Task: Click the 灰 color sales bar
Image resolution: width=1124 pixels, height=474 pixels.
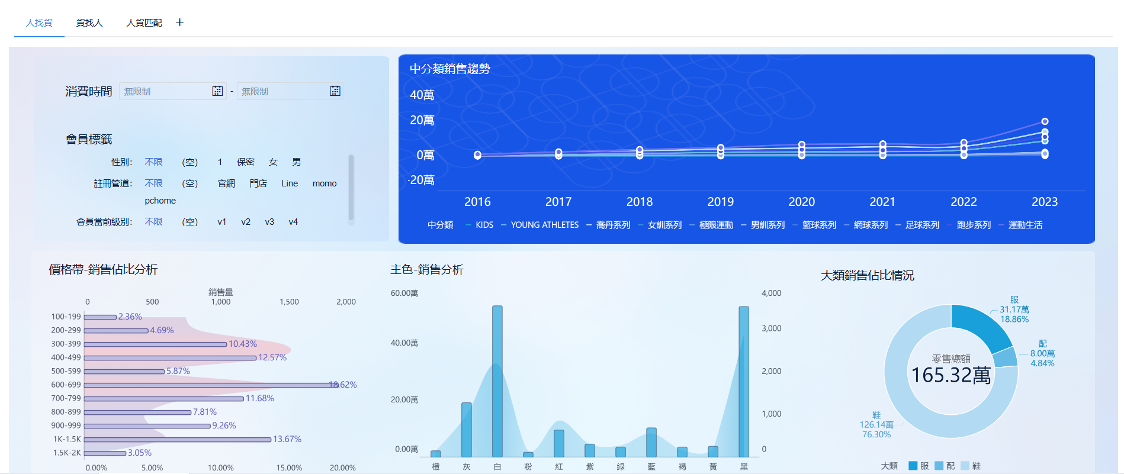Action: point(467,430)
